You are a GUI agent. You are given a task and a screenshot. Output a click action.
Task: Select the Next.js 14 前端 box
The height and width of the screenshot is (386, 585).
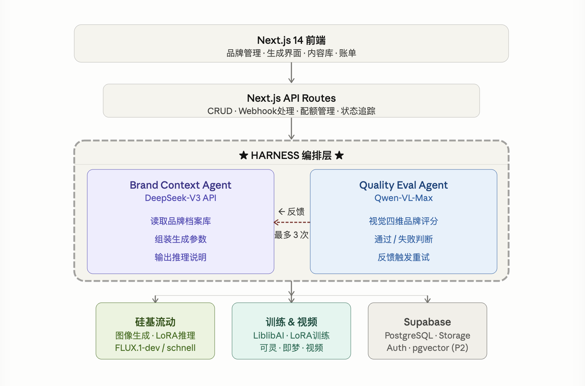291,43
